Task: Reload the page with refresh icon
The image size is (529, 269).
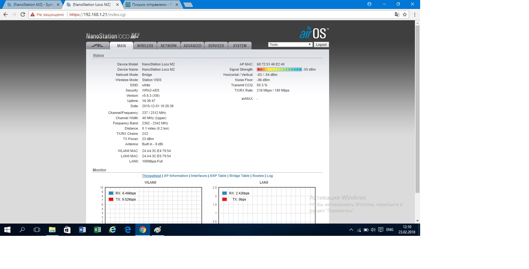Action: click(x=23, y=14)
